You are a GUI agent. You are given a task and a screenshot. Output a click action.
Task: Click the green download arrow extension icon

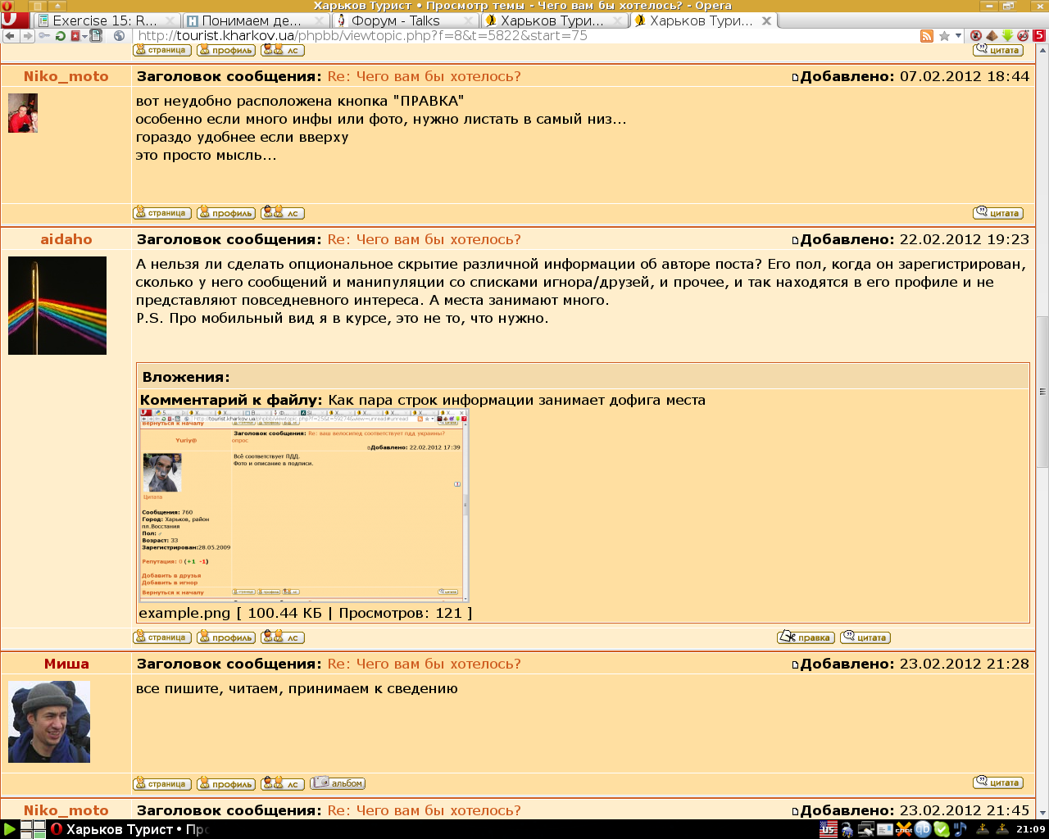tap(1007, 36)
